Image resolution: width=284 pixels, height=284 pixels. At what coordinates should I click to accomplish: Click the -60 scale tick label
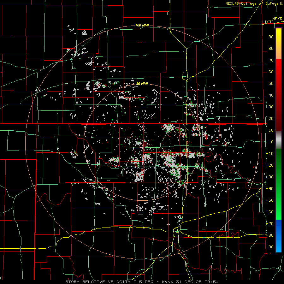270,212
